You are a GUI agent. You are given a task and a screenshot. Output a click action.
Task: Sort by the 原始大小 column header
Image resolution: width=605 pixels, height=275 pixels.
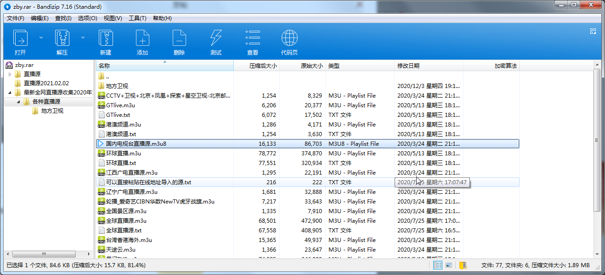tap(302, 66)
